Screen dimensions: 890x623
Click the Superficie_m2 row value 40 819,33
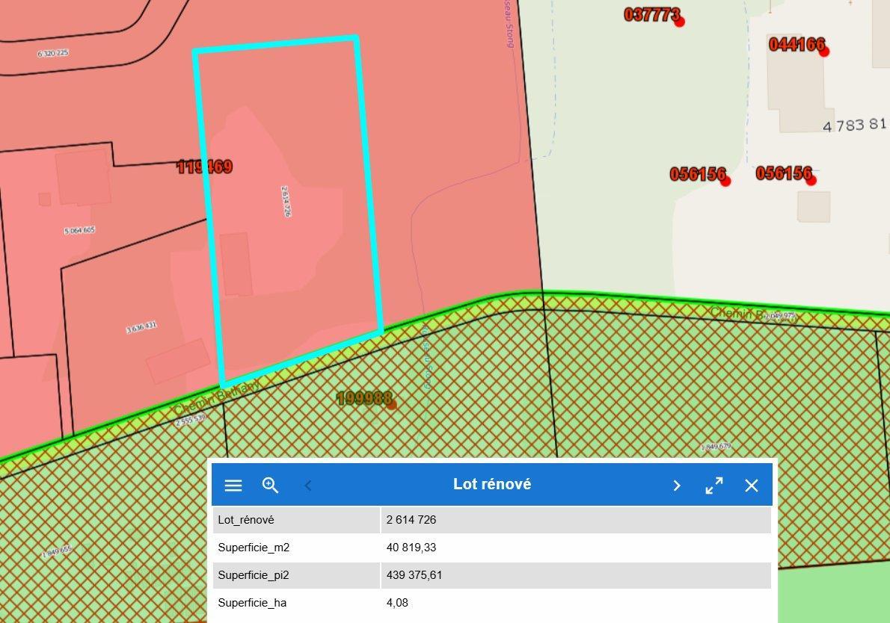click(x=411, y=548)
